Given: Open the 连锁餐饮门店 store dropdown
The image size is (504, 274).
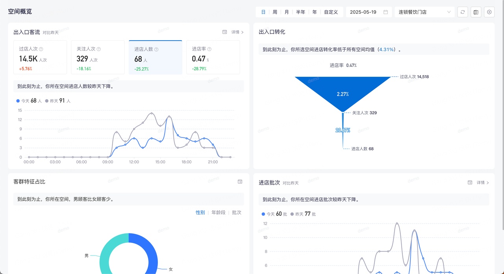Looking at the screenshot, I should [x=424, y=12].
